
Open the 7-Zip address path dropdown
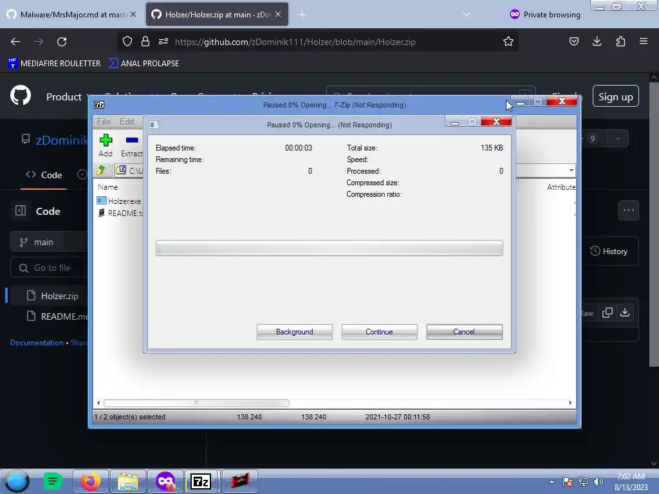click(x=571, y=170)
